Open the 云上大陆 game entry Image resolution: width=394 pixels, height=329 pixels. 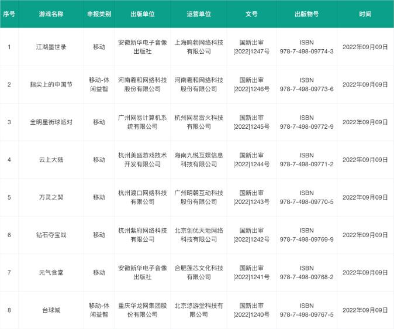[51, 160]
